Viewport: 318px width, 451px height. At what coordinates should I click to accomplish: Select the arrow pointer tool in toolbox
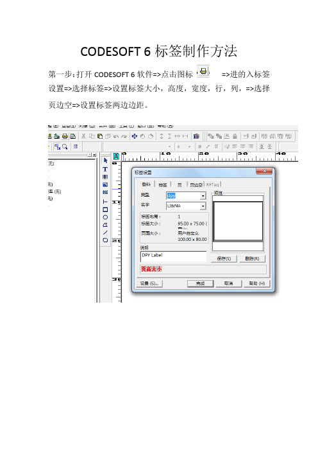point(105,160)
